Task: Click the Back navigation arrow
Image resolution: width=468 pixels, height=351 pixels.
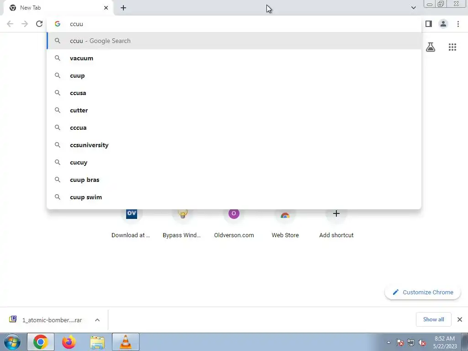Action: (10, 24)
